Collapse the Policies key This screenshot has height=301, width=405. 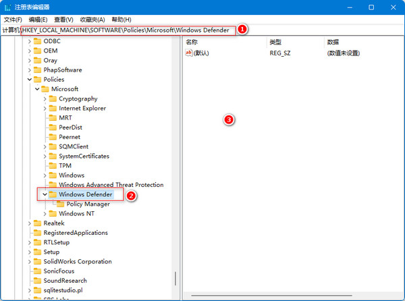pos(30,80)
